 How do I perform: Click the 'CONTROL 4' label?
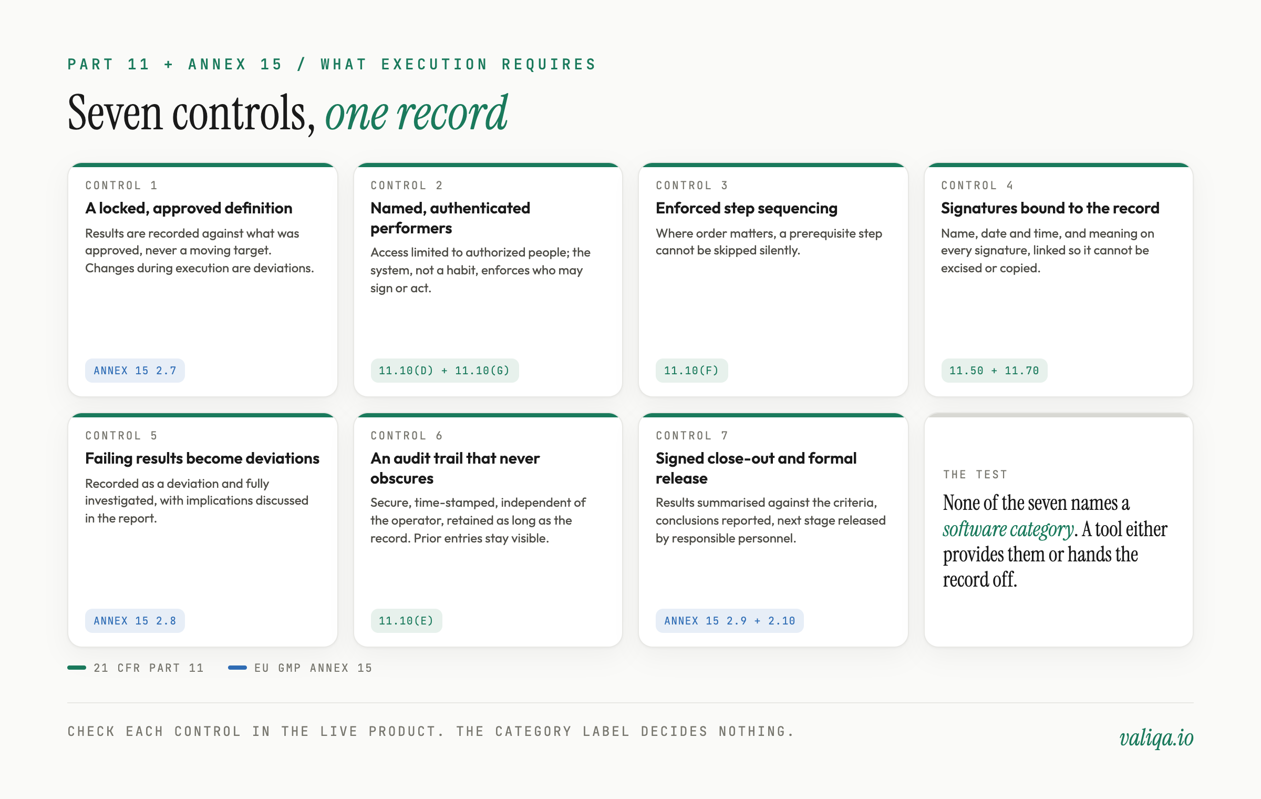(977, 186)
